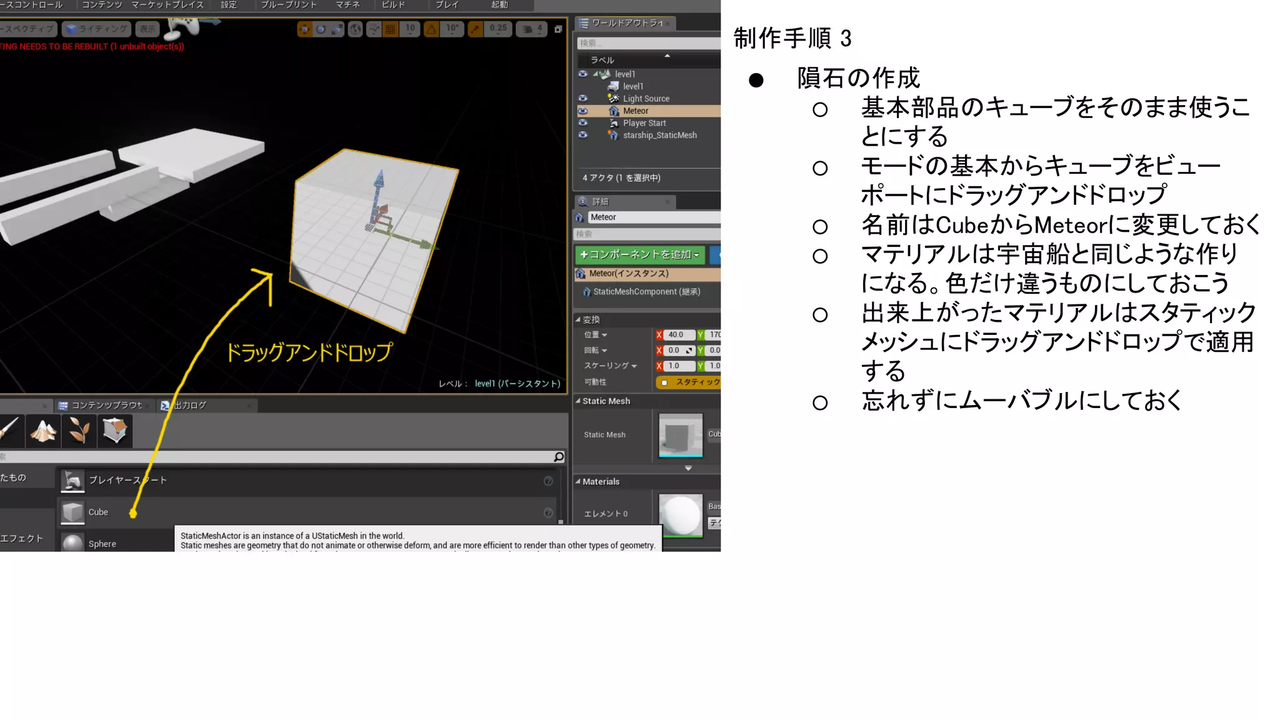Open scale snap value 0.25 dropdown
The image size is (1280, 720).
[x=498, y=29]
